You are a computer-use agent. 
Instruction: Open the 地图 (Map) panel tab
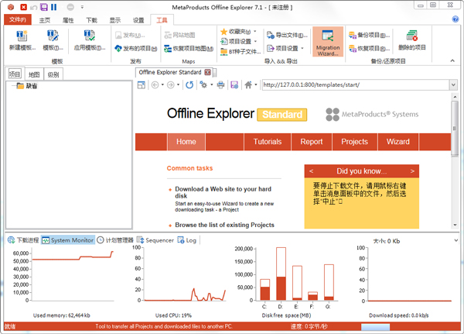(33, 74)
